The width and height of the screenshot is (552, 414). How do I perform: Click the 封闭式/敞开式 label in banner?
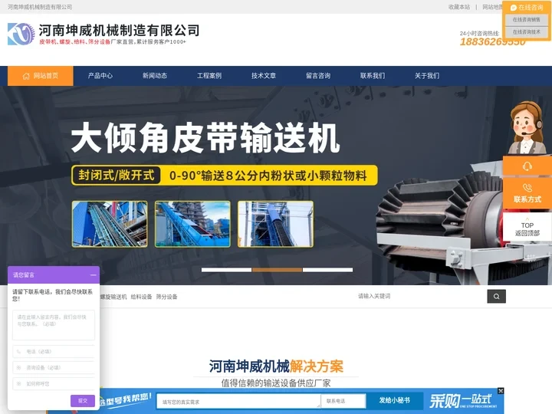[x=117, y=175]
